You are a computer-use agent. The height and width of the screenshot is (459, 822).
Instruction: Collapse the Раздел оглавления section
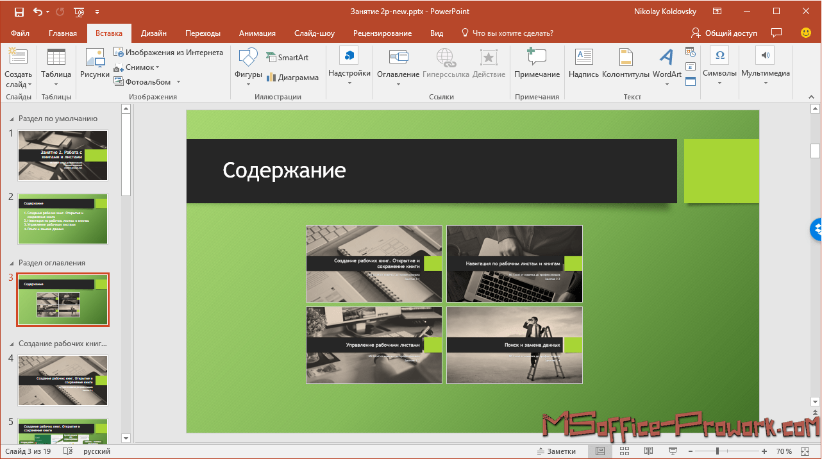click(11, 263)
